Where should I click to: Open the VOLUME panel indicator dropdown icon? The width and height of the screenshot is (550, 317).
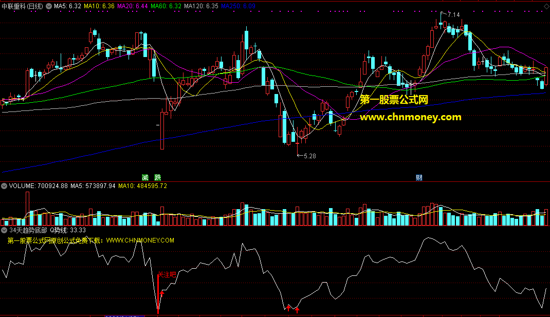(x=4, y=186)
